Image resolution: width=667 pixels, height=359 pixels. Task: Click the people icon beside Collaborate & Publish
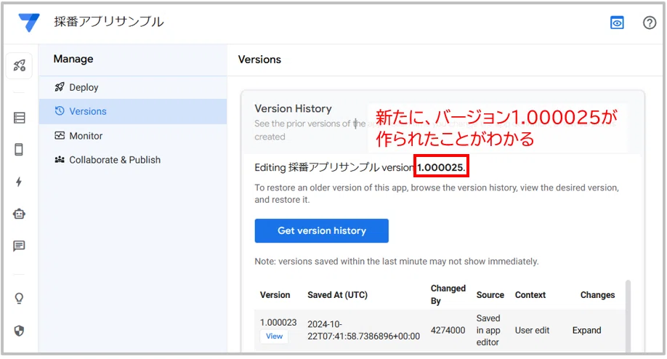tap(60, 160)
